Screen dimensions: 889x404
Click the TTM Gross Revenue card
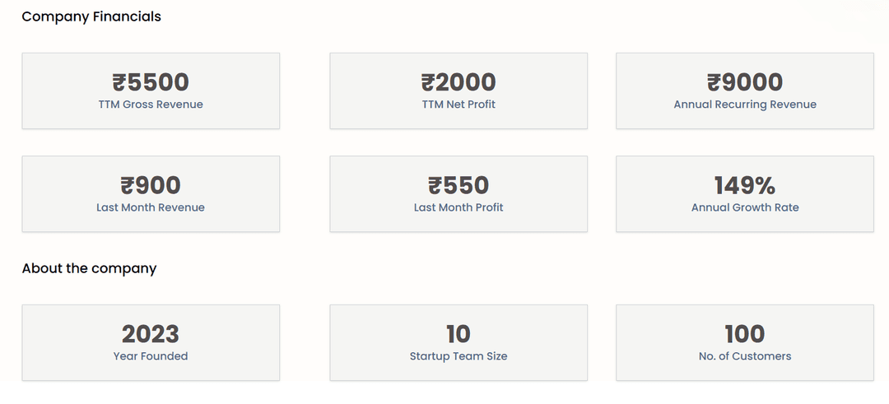[x=151, y=91]
